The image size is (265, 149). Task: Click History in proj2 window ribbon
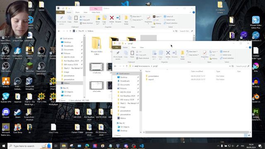(214, 58)
